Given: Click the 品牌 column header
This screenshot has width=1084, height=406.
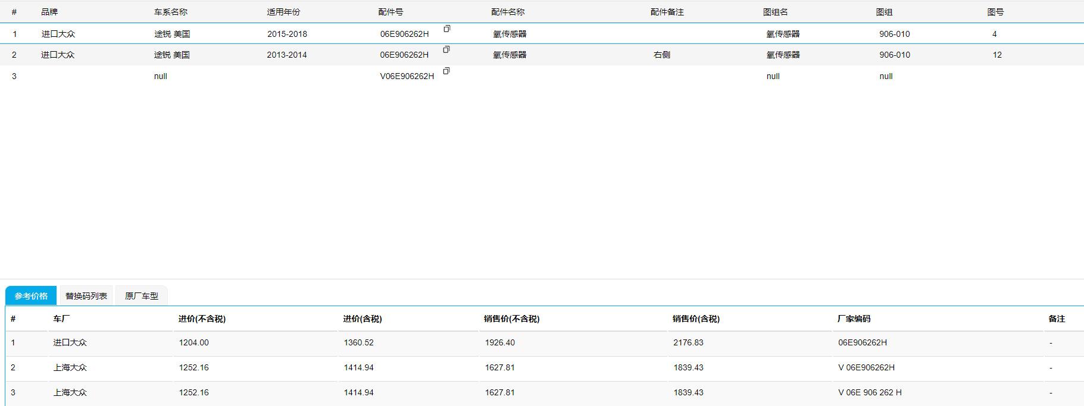Looking at the screenshot, I should 49,12.
